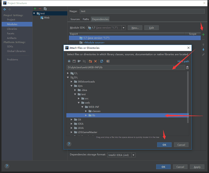The width and height of the screenshot is (209, 173).
Task: Click the back navigation arrow in Project Structure
Action: [x=5, y=9]
